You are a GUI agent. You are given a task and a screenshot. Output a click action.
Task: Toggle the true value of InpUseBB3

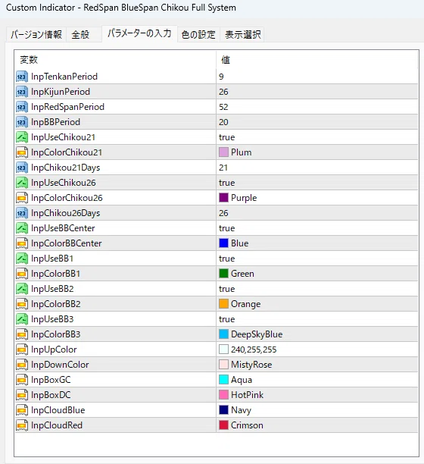226,319
